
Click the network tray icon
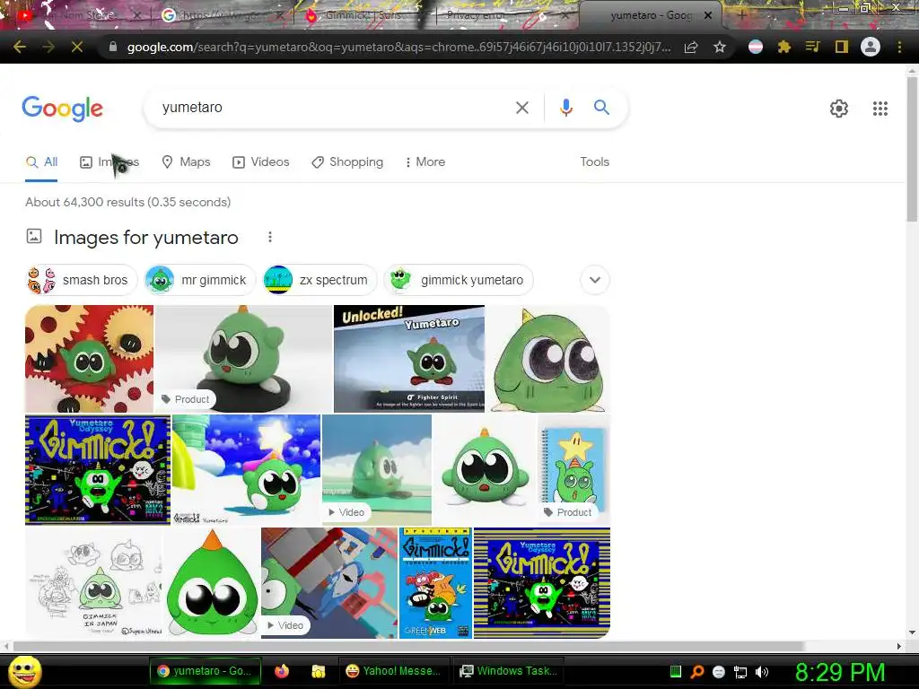point(740,672)
